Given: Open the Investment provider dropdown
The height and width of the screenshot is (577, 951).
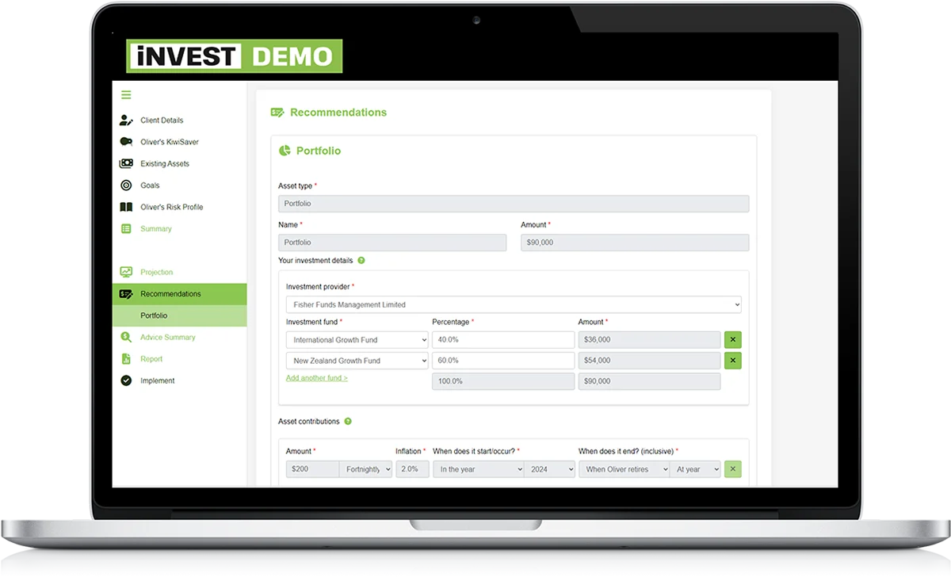Looking at the screenshot, I should pyautogui.click(x=514, y=304).
